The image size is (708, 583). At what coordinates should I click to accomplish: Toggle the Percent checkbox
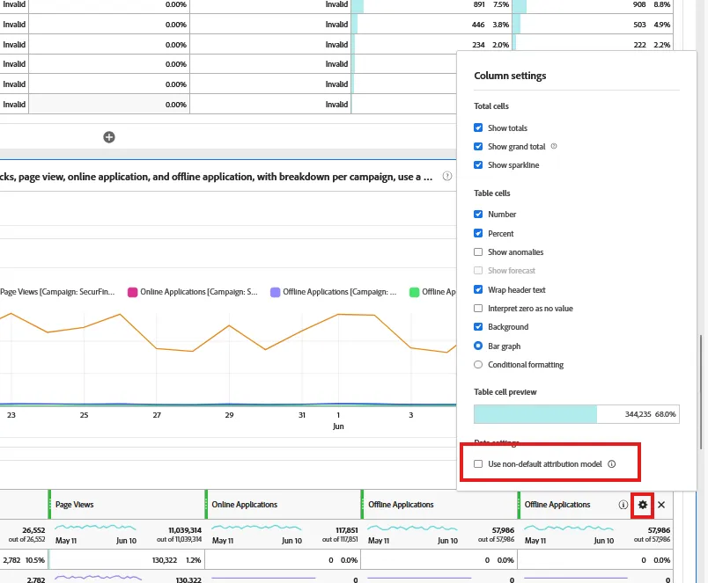point(478,233)
